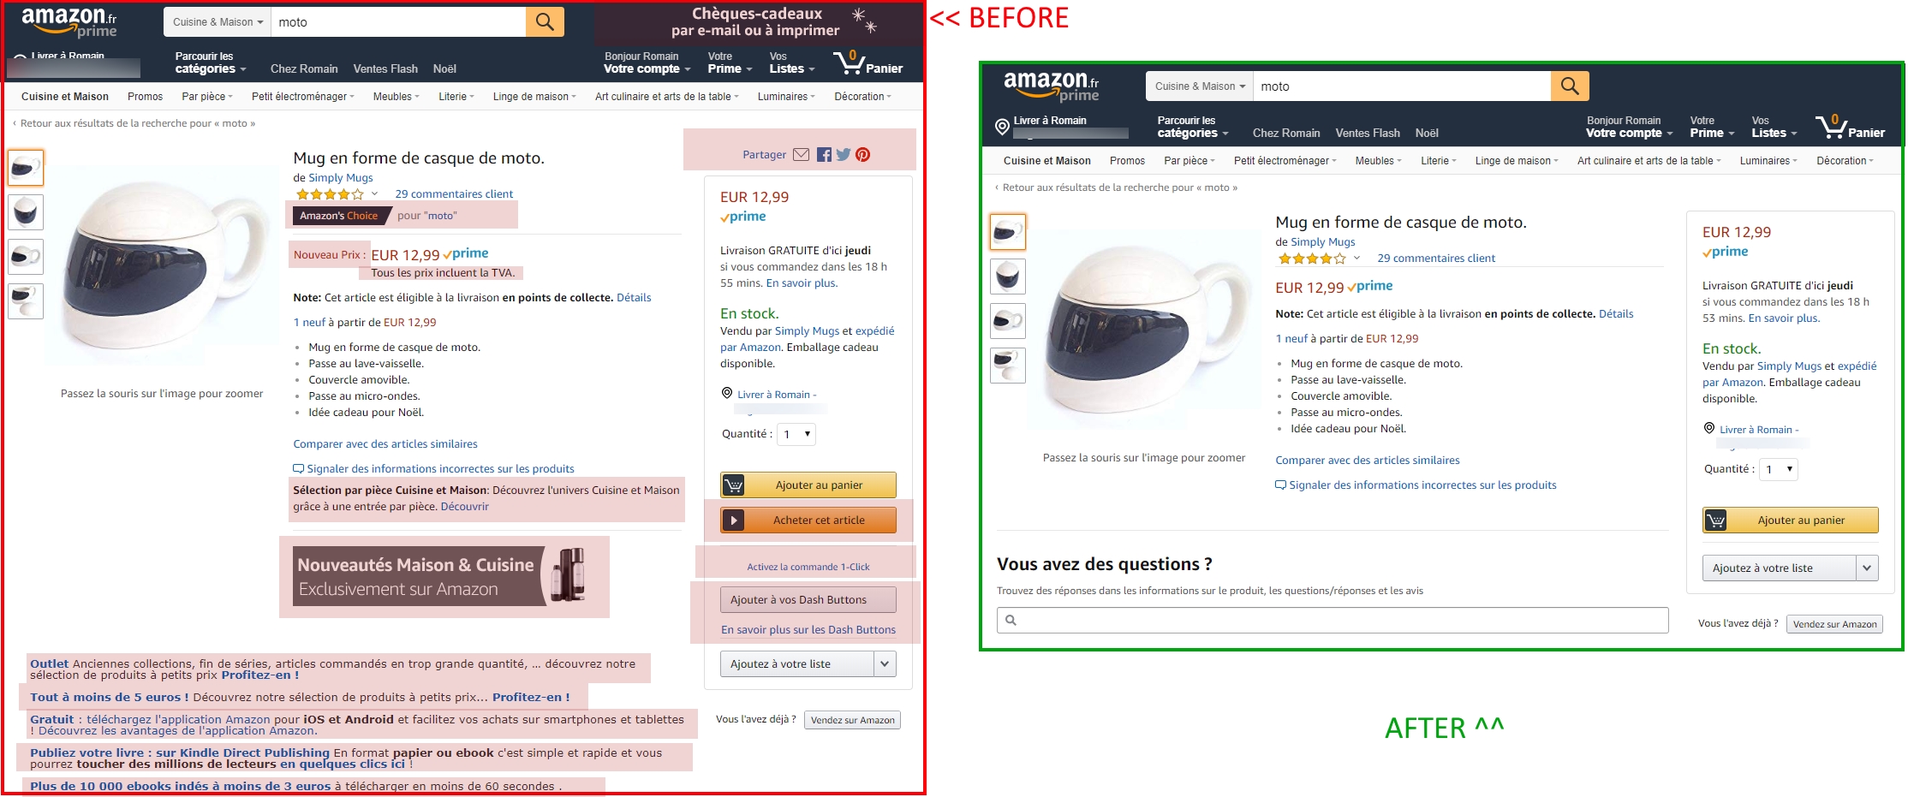
Task: Click the email share envelope icon
Action: pos(802,155)
